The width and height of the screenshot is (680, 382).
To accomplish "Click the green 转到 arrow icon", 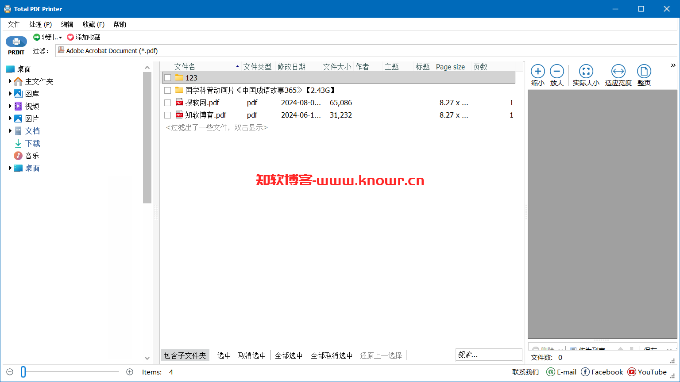I will [37, 37].
